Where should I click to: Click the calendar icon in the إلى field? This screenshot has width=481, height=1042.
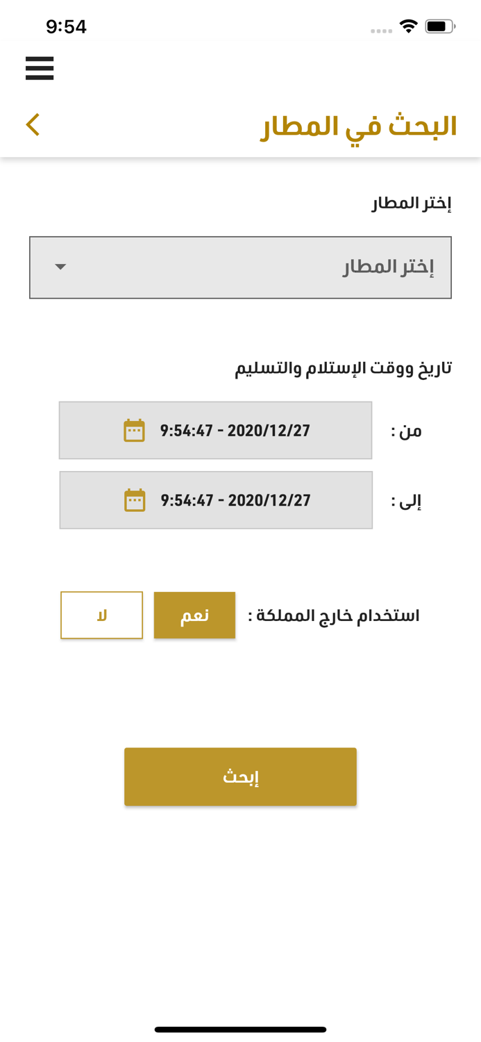tap(135, 500)
